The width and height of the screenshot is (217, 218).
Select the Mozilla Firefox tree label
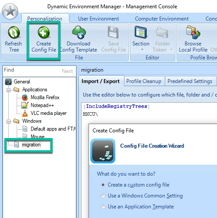(45, 97)
